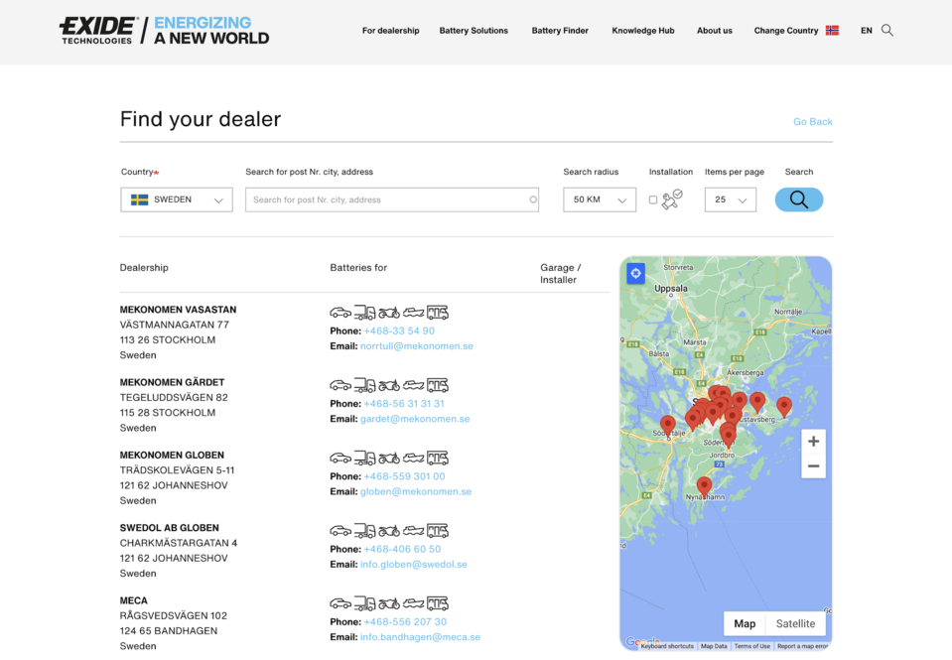This screenshot has width=952, height=660.
Task: Call MECA phone +468-556 207 30
Action: tap(405, 621)
